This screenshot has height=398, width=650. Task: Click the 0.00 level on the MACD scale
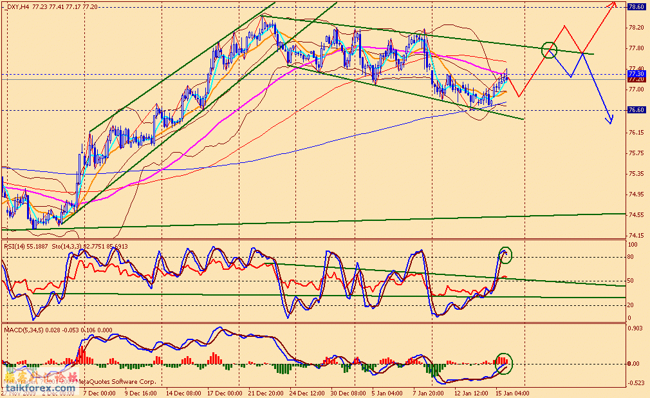coord(634,363)
